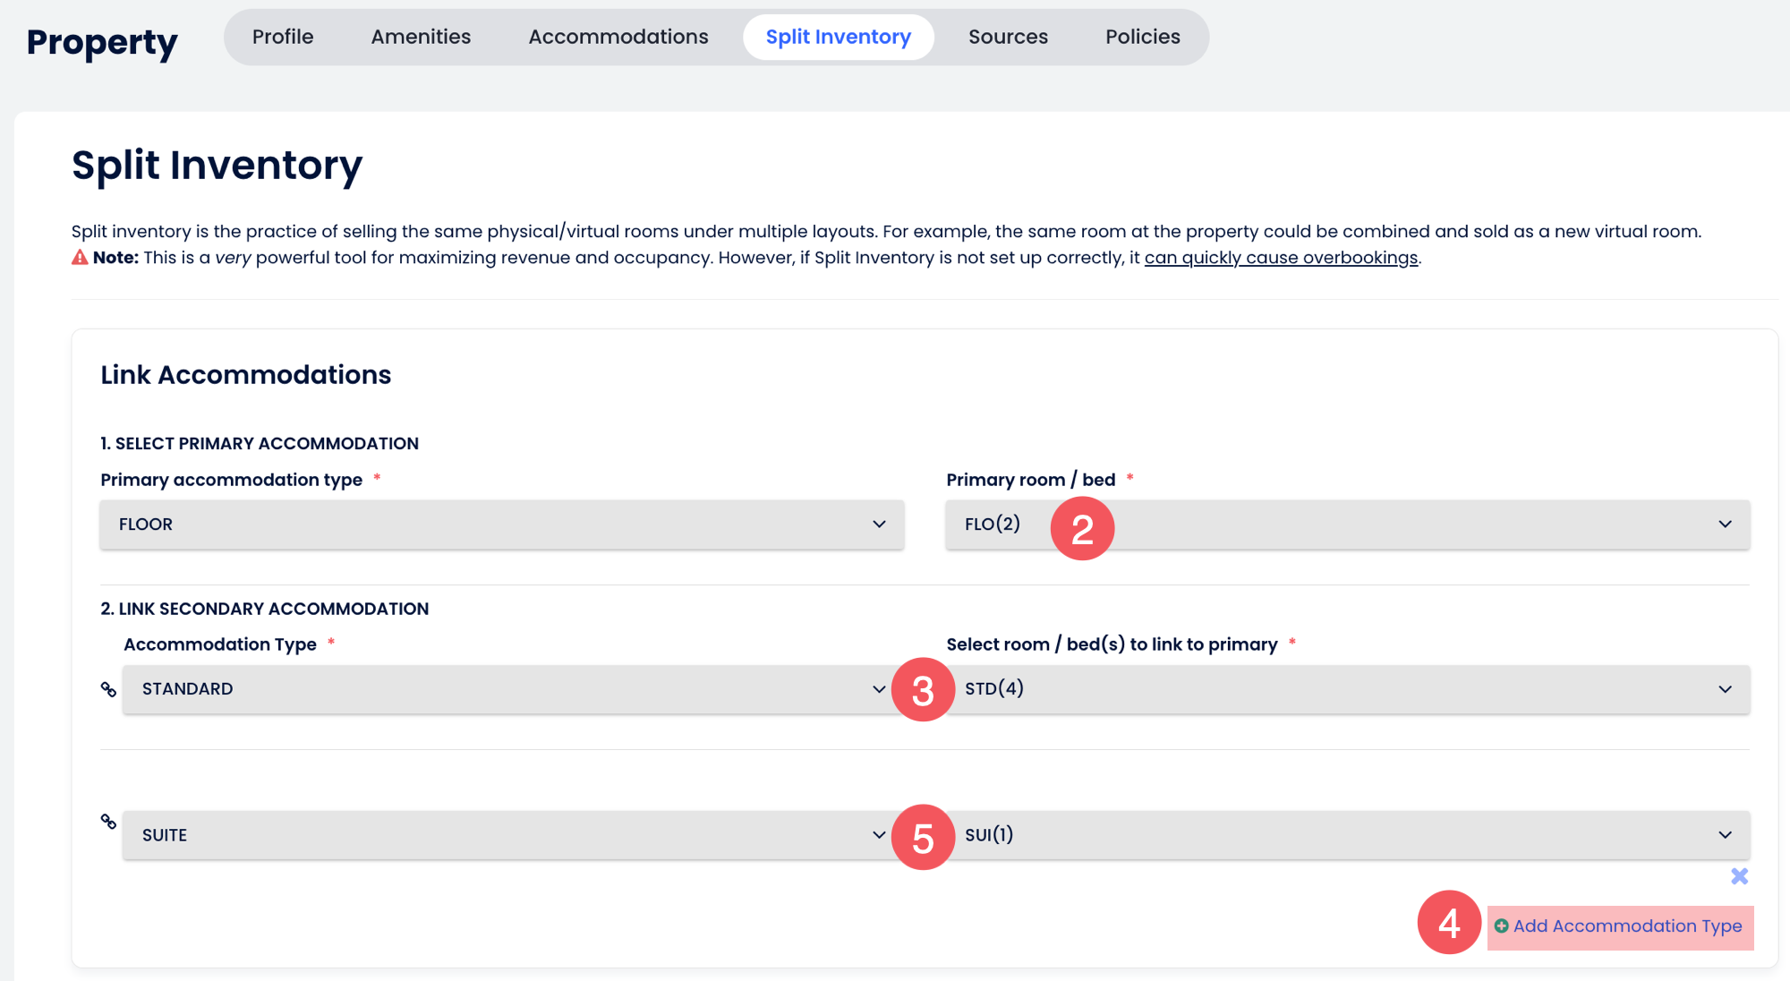Open the Accommodations tab

(x=618, y=37)
